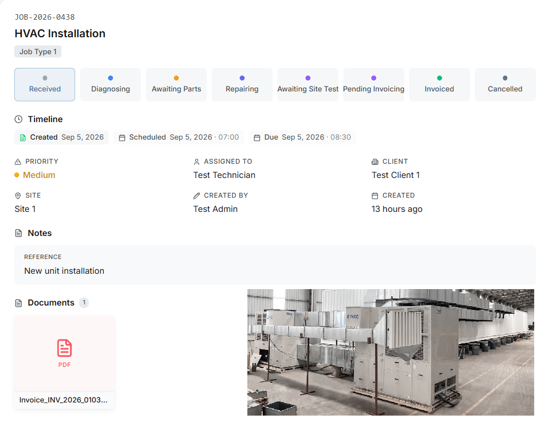Click the Invoice_INV_2026_0103 file name
Viewport: 549px width, 426px height.
click(64, 400)
